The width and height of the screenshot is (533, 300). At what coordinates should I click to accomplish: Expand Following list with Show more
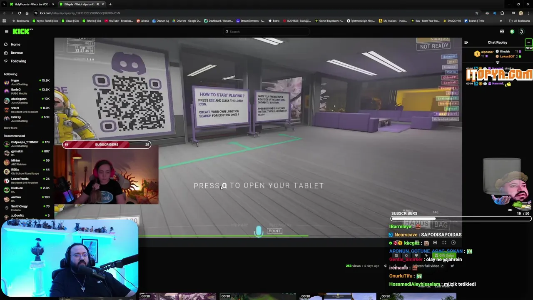(x=10, y=128)
